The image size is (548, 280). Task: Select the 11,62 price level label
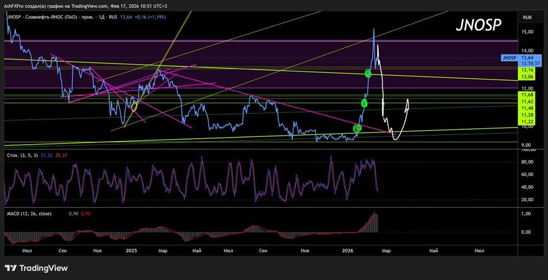[x=527, y=101]
